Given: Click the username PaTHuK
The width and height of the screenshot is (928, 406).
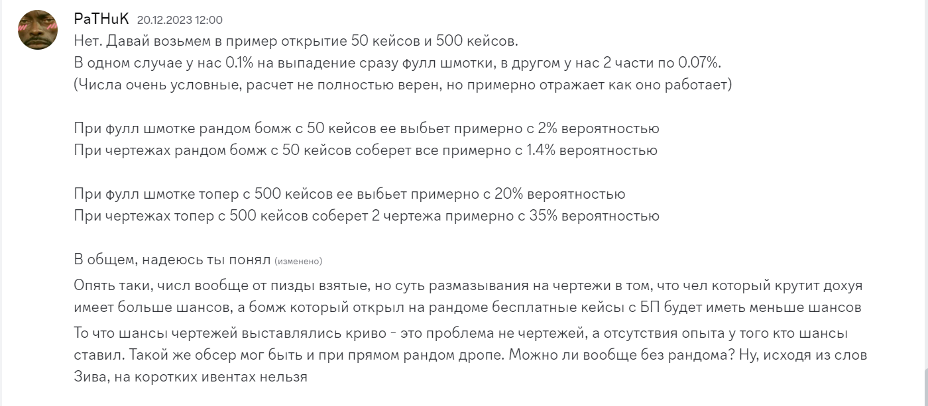Looking at the screenshot, I should click(x=101, y=19).
